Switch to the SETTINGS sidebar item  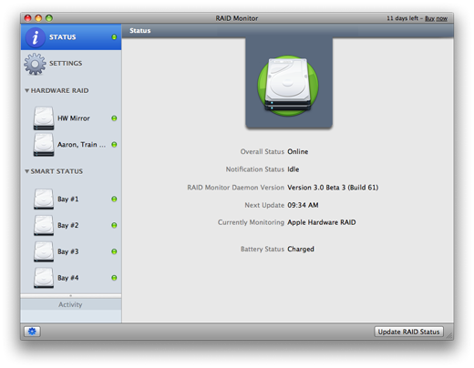pyautogui.click(x=71, y=64)
